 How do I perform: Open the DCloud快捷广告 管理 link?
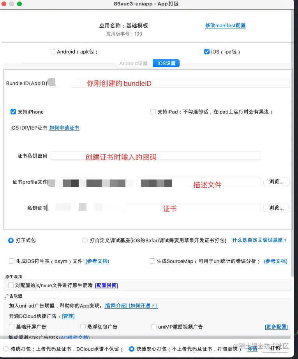point(68,316)
